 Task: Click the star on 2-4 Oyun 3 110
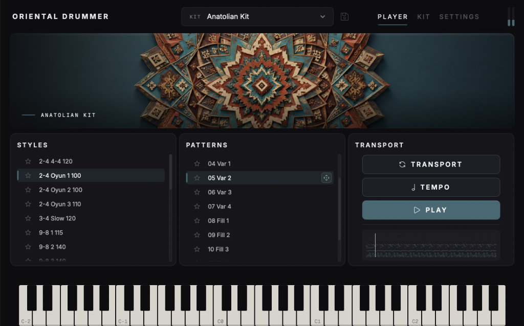point(28,204)
